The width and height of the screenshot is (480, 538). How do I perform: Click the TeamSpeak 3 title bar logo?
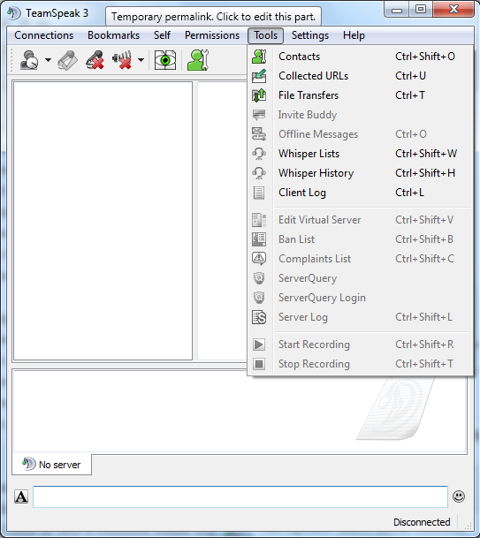point(14,13)
